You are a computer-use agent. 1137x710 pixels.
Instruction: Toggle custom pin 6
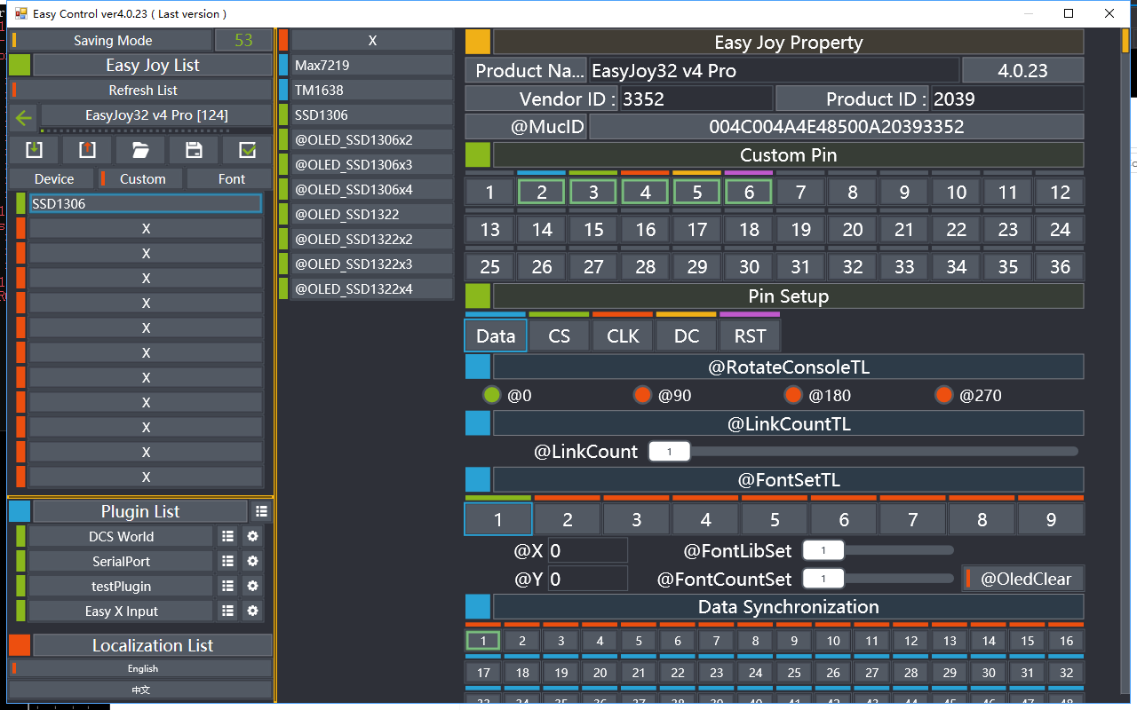coord(749,192)
